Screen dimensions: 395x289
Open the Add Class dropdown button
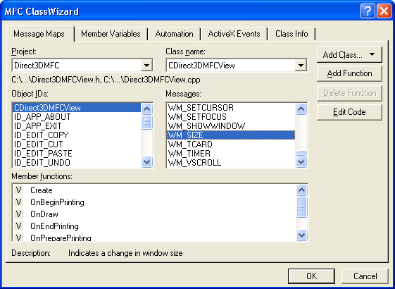point(349,54)
